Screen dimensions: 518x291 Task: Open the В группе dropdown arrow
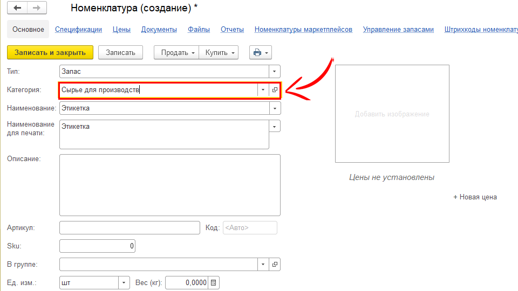pos(263,265)
